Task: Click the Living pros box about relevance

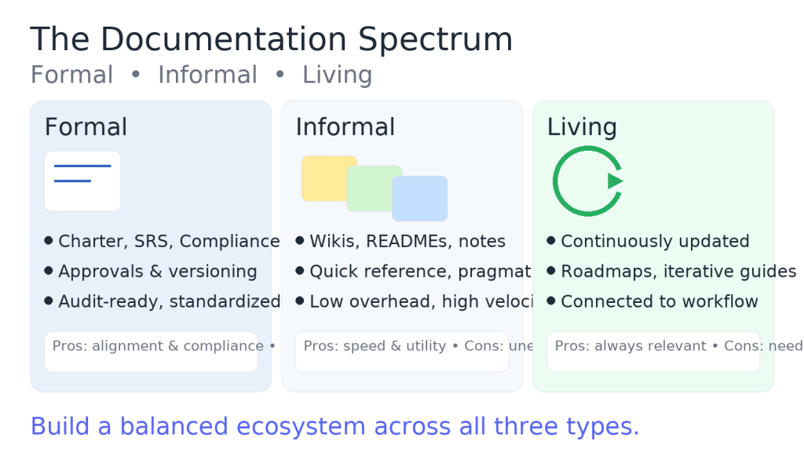Action: (653, 352)
